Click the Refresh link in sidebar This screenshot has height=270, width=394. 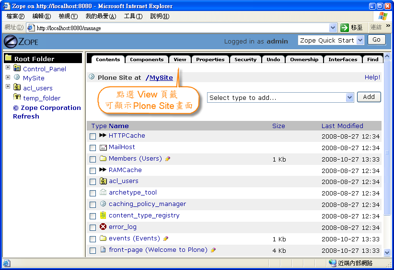26,117
